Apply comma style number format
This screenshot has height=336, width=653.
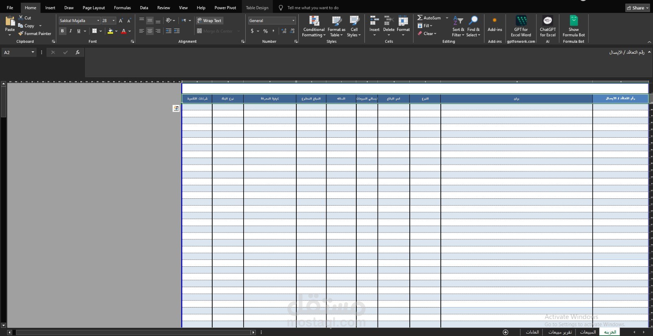[x=273, y=31]
